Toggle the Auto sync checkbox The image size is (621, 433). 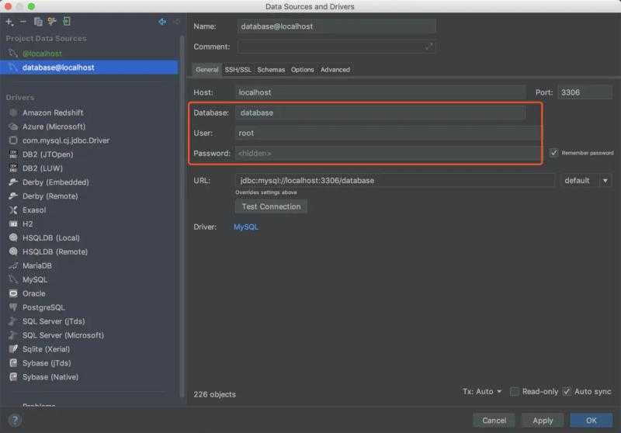[x=567, y=392]
